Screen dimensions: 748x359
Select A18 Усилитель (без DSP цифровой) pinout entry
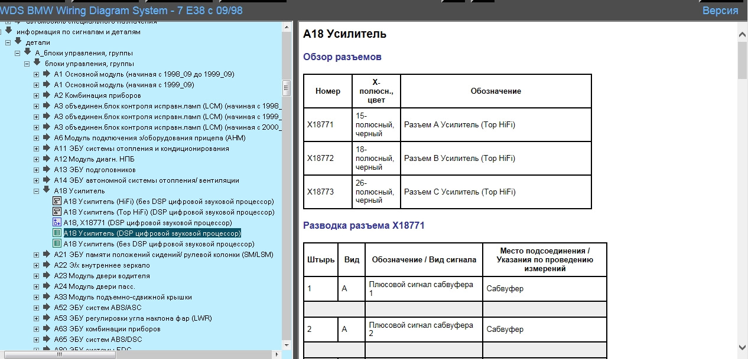click(x=159, y=244)
